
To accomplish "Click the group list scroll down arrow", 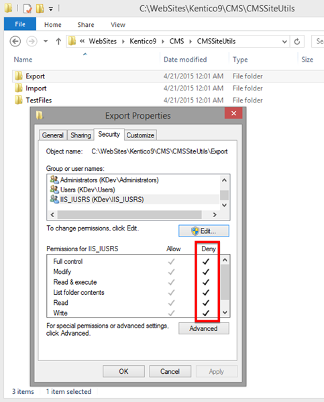I will pyautogui.click(x=225, y=205).
